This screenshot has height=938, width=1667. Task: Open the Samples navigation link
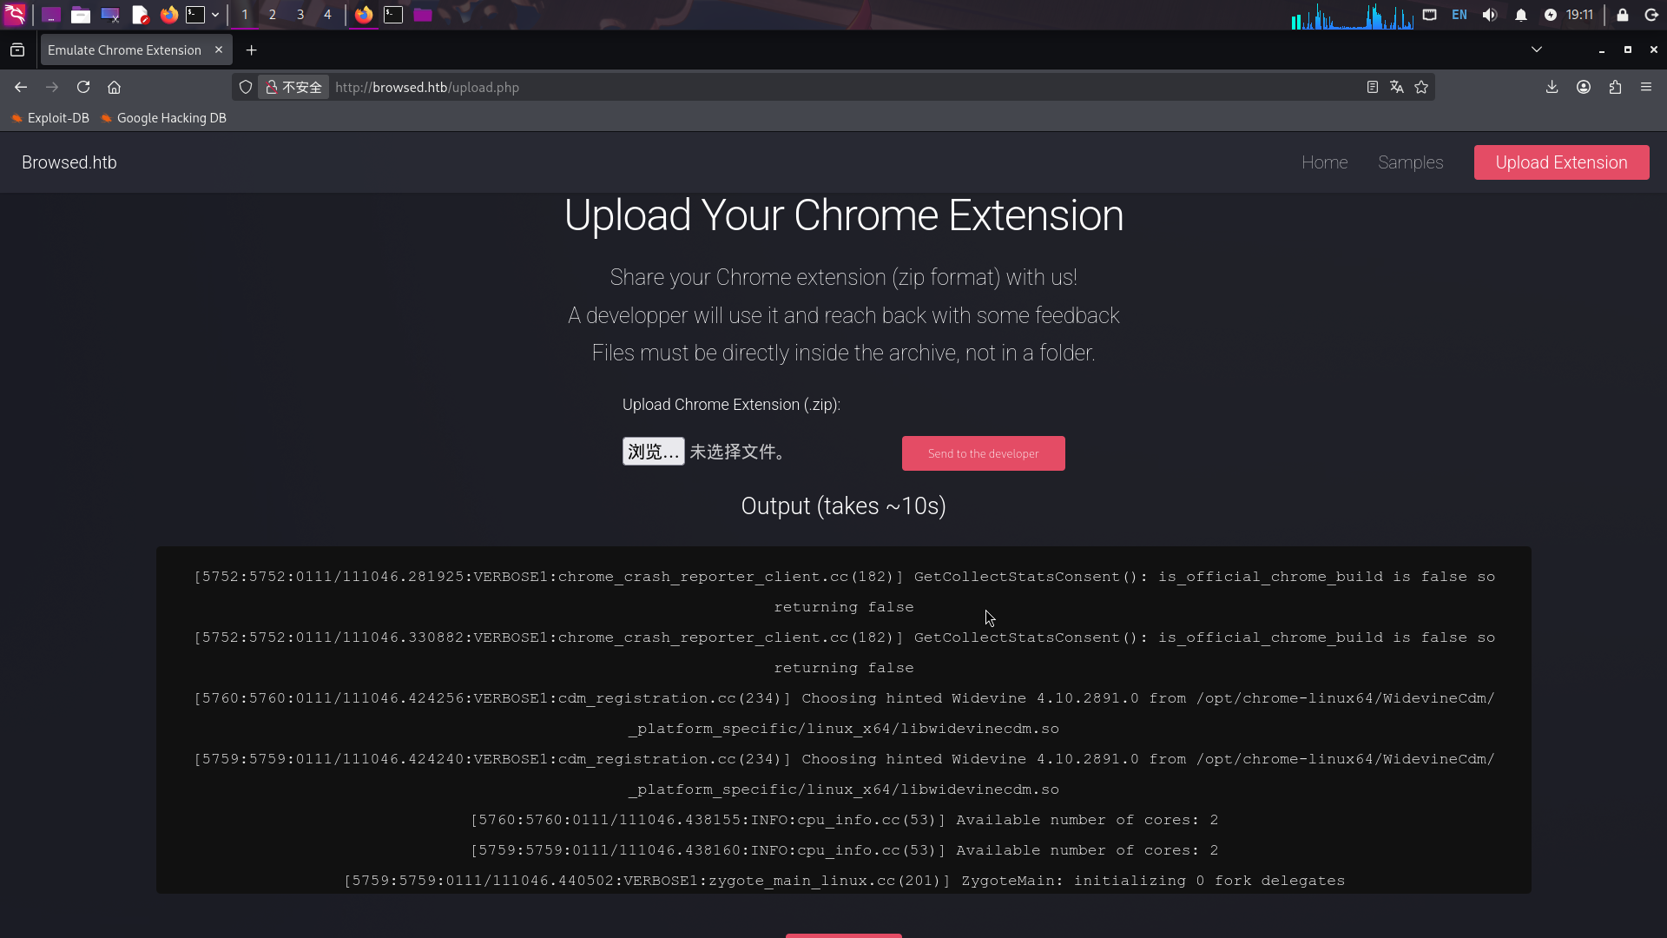1410,162
